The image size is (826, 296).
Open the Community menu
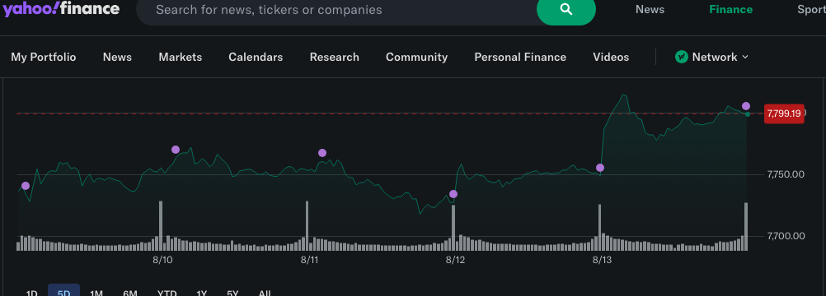(x=416, y=57)
